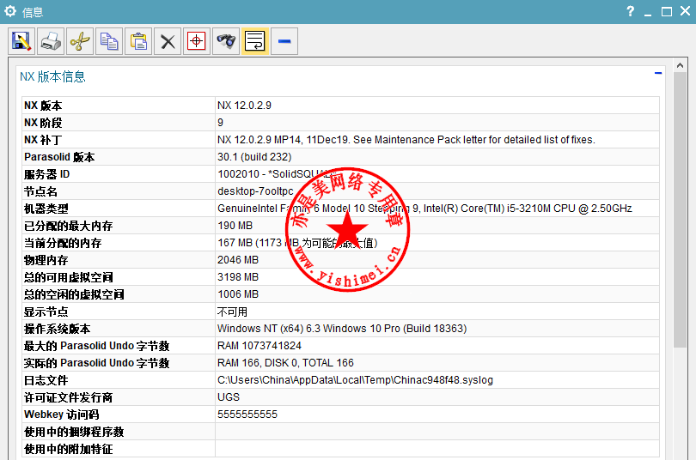Toggle the word wrap icon

[x=255, y=42]
